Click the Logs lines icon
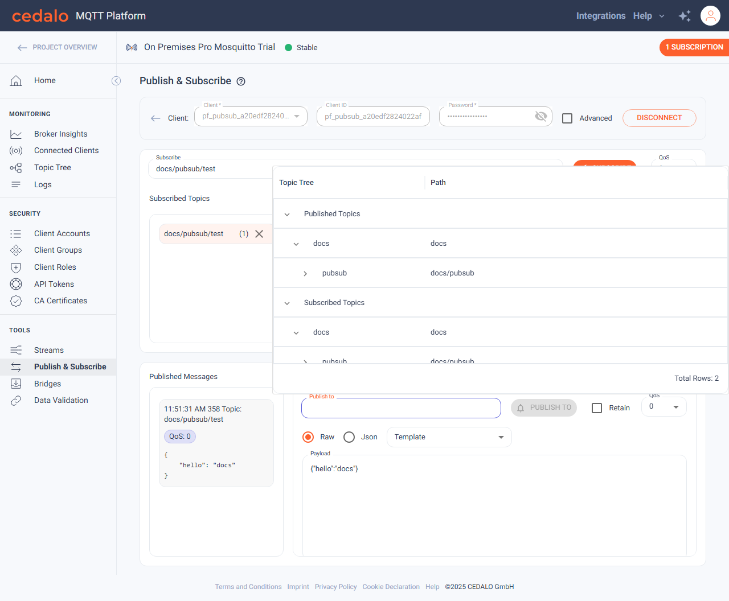729x601 pixels. point(16,184)
